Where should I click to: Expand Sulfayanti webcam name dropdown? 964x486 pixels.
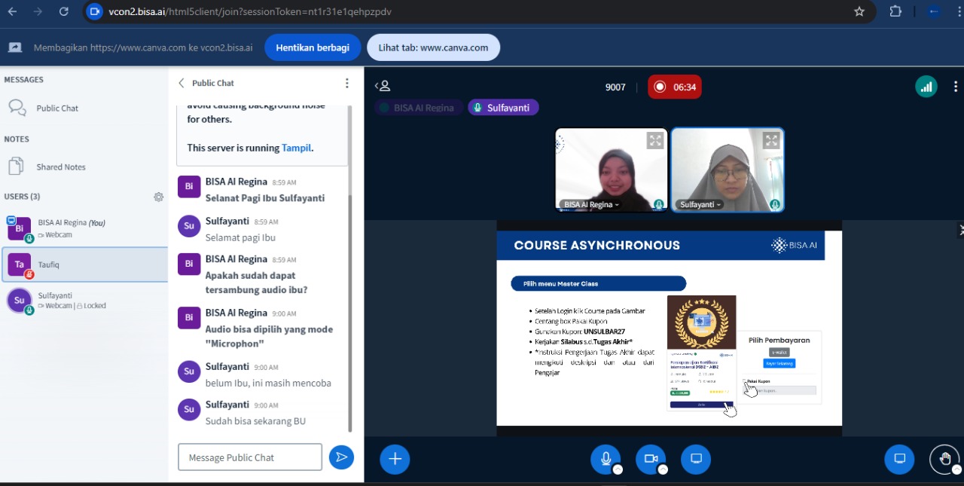[x=700, y=205]
